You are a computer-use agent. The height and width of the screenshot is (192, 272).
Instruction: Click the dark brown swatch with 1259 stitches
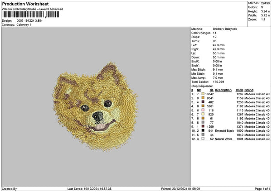click(203, 126)
